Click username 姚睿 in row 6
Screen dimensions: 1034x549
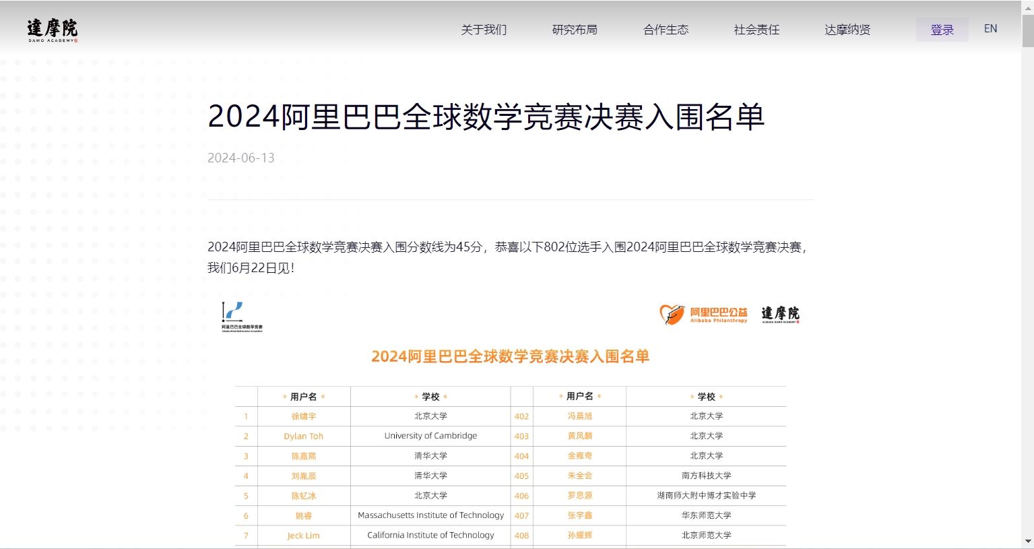(x=303, y=516)
